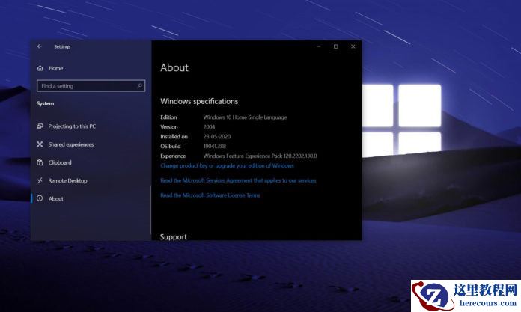The height and width of the screenshot is (312, 521).
Task: Select install date 28-05-2020
Action: (x=216, y=137)
